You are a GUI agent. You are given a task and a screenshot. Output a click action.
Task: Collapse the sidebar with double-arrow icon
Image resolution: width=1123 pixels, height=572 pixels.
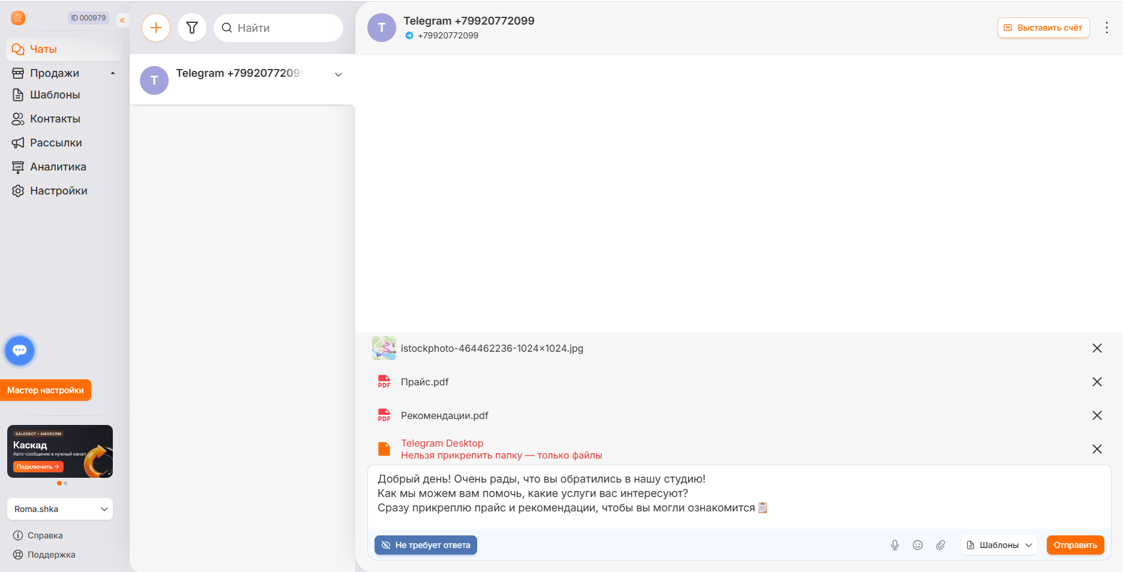[122, 20]
